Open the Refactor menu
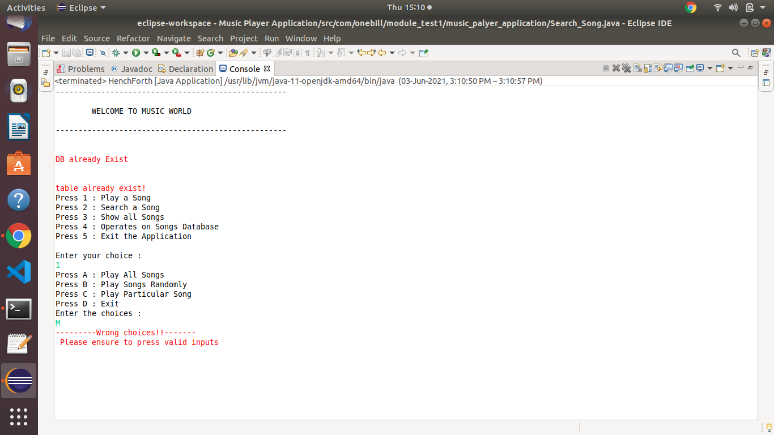 pos(133,38)
